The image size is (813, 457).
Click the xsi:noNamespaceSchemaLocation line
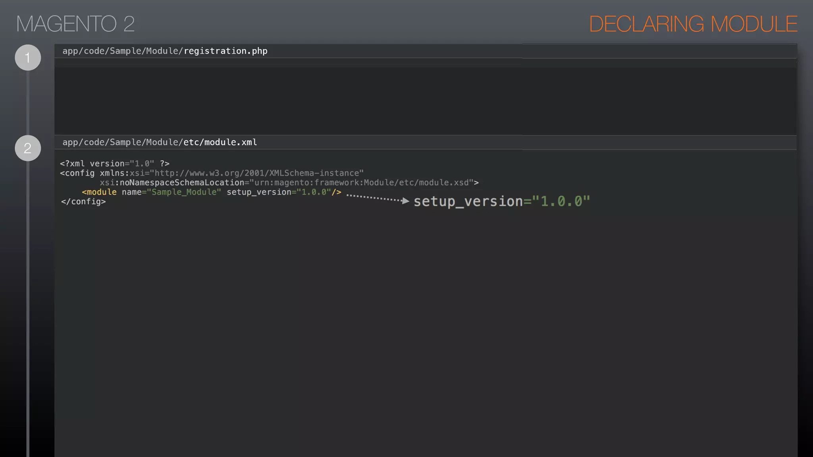[x=289, y=182]
